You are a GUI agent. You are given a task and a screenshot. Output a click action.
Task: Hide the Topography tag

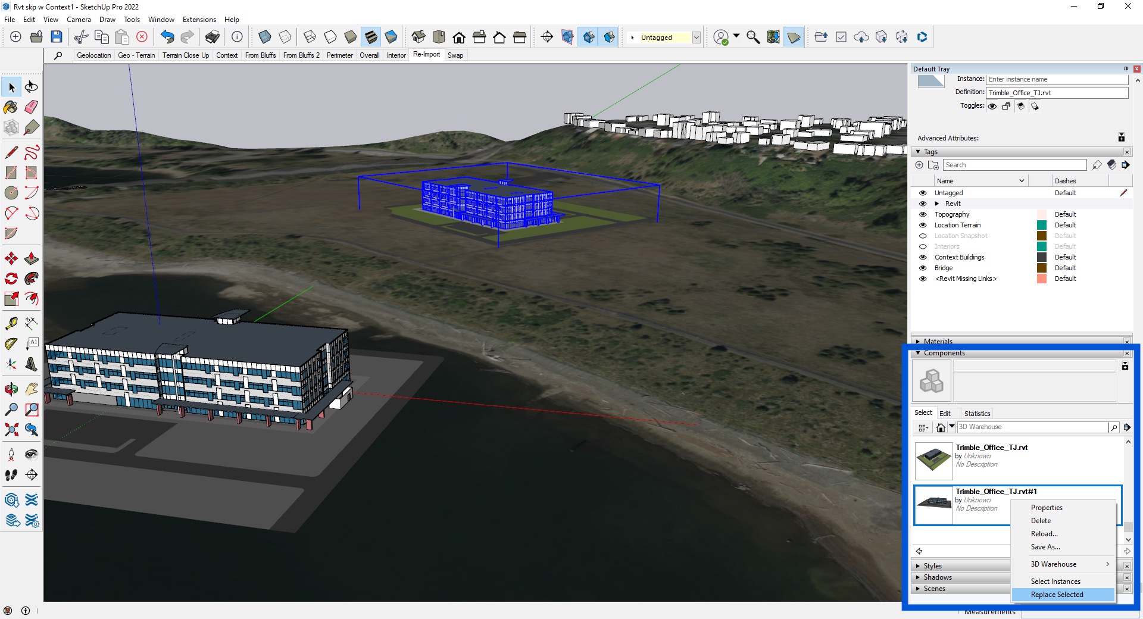click(x=923, y=214)
